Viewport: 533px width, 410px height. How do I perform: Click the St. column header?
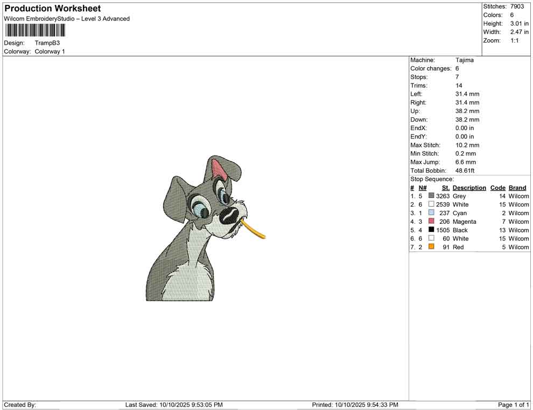pyautogui.click(x=446, y=188)
